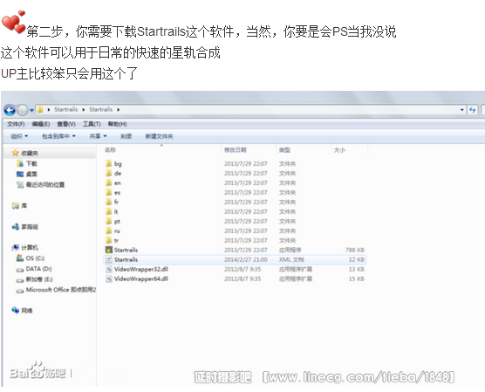Viewport: 485px width, 392px height.
Task: Expand the arrow after the last Startrails breadcrumb
Action: pos(119,110)
